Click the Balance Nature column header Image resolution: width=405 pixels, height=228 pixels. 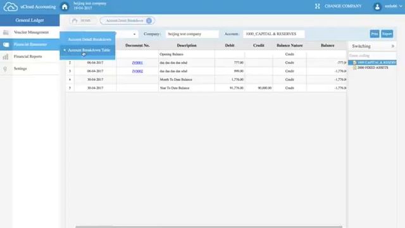click(290, 46)
